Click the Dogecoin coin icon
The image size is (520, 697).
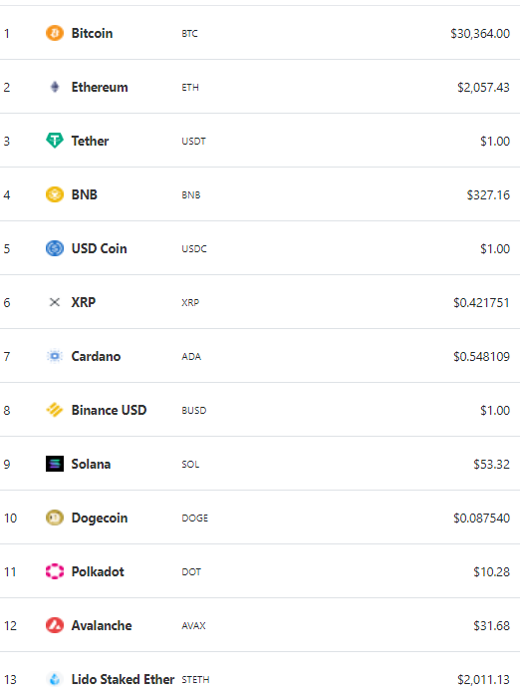tap(55, 518)
